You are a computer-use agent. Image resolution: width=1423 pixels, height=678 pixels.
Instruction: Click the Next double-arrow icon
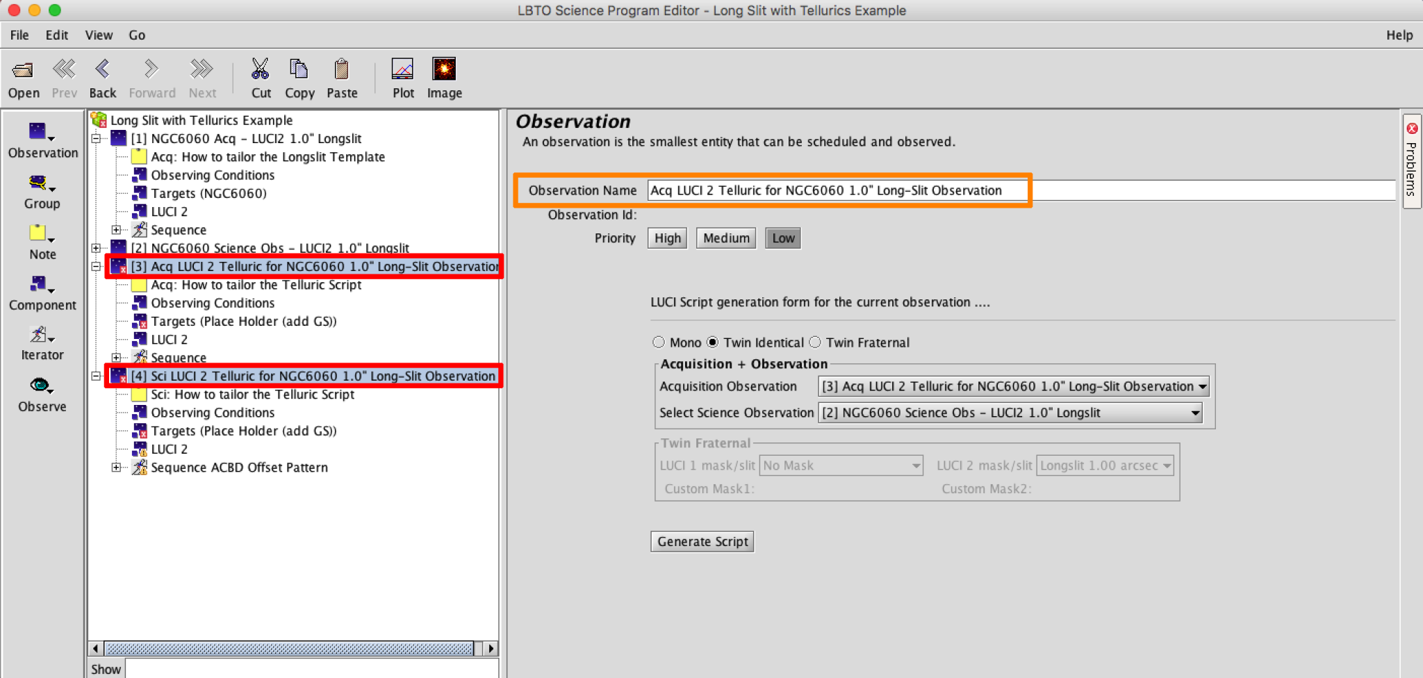tap(201, 69)
